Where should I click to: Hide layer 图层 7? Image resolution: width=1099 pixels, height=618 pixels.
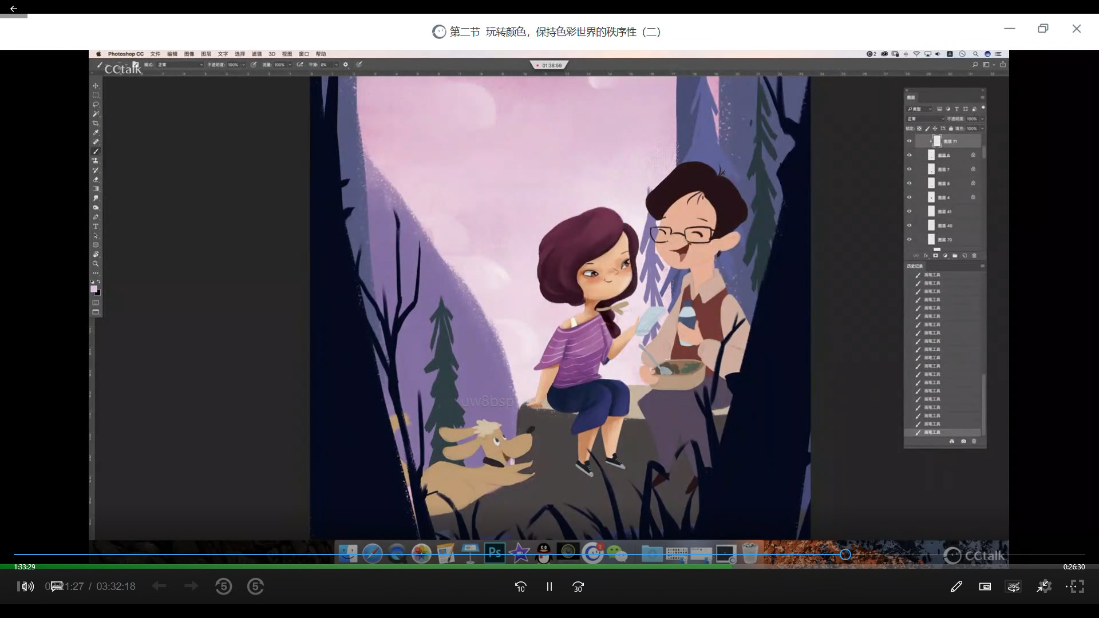[x=909, y=169]
